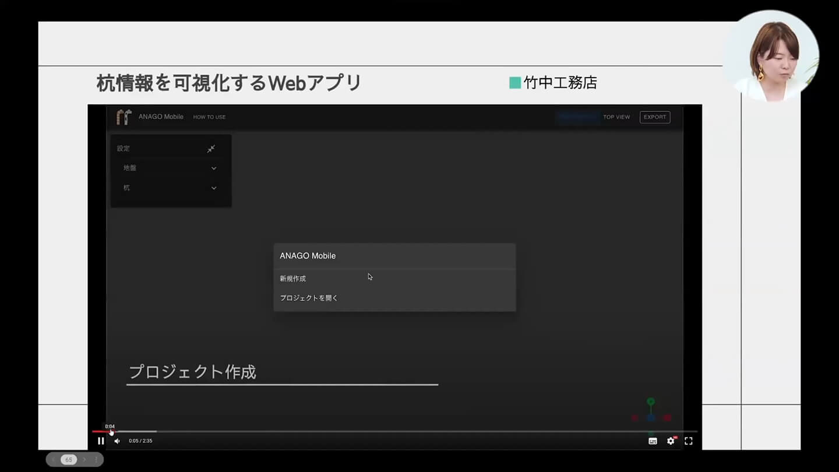This screenshot has width=839, height=472.
Task: Click the ANAGO Mobile logo icon
Action: pos(124,117)
